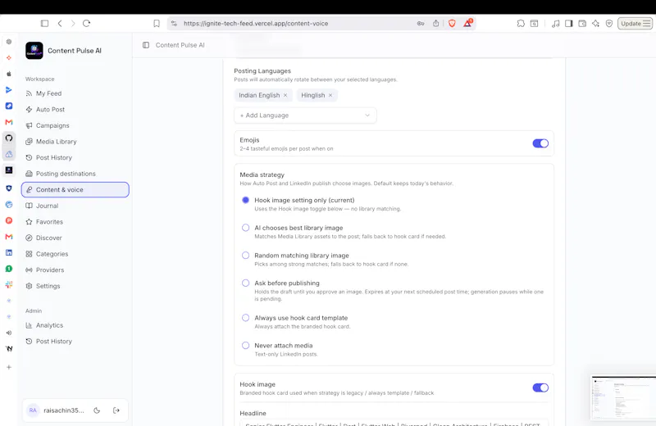Choose Random matching library image
Screen dimensions: 656x426
coord(245,256)
